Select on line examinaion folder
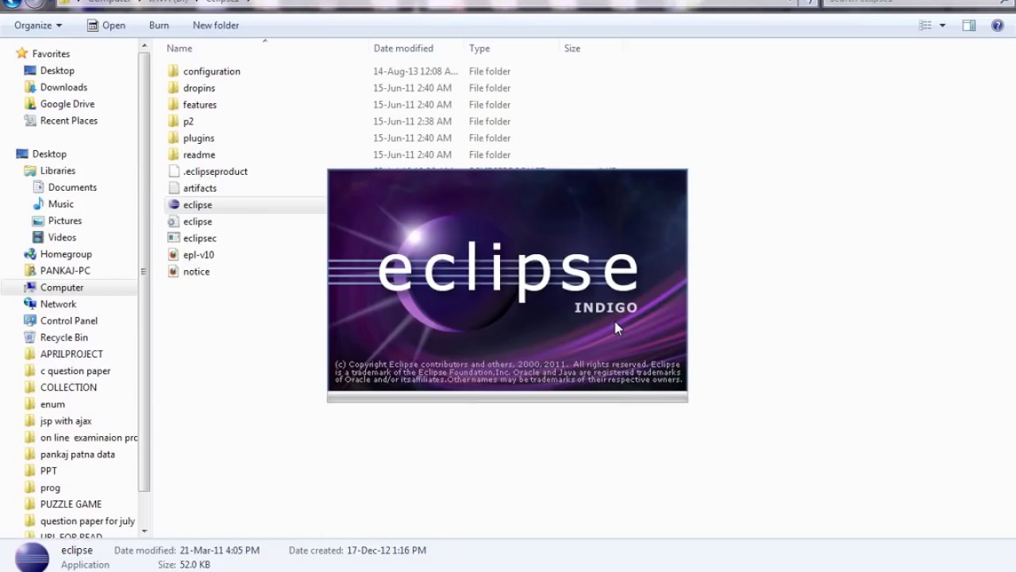1016x572 pixels. (89, 438)
